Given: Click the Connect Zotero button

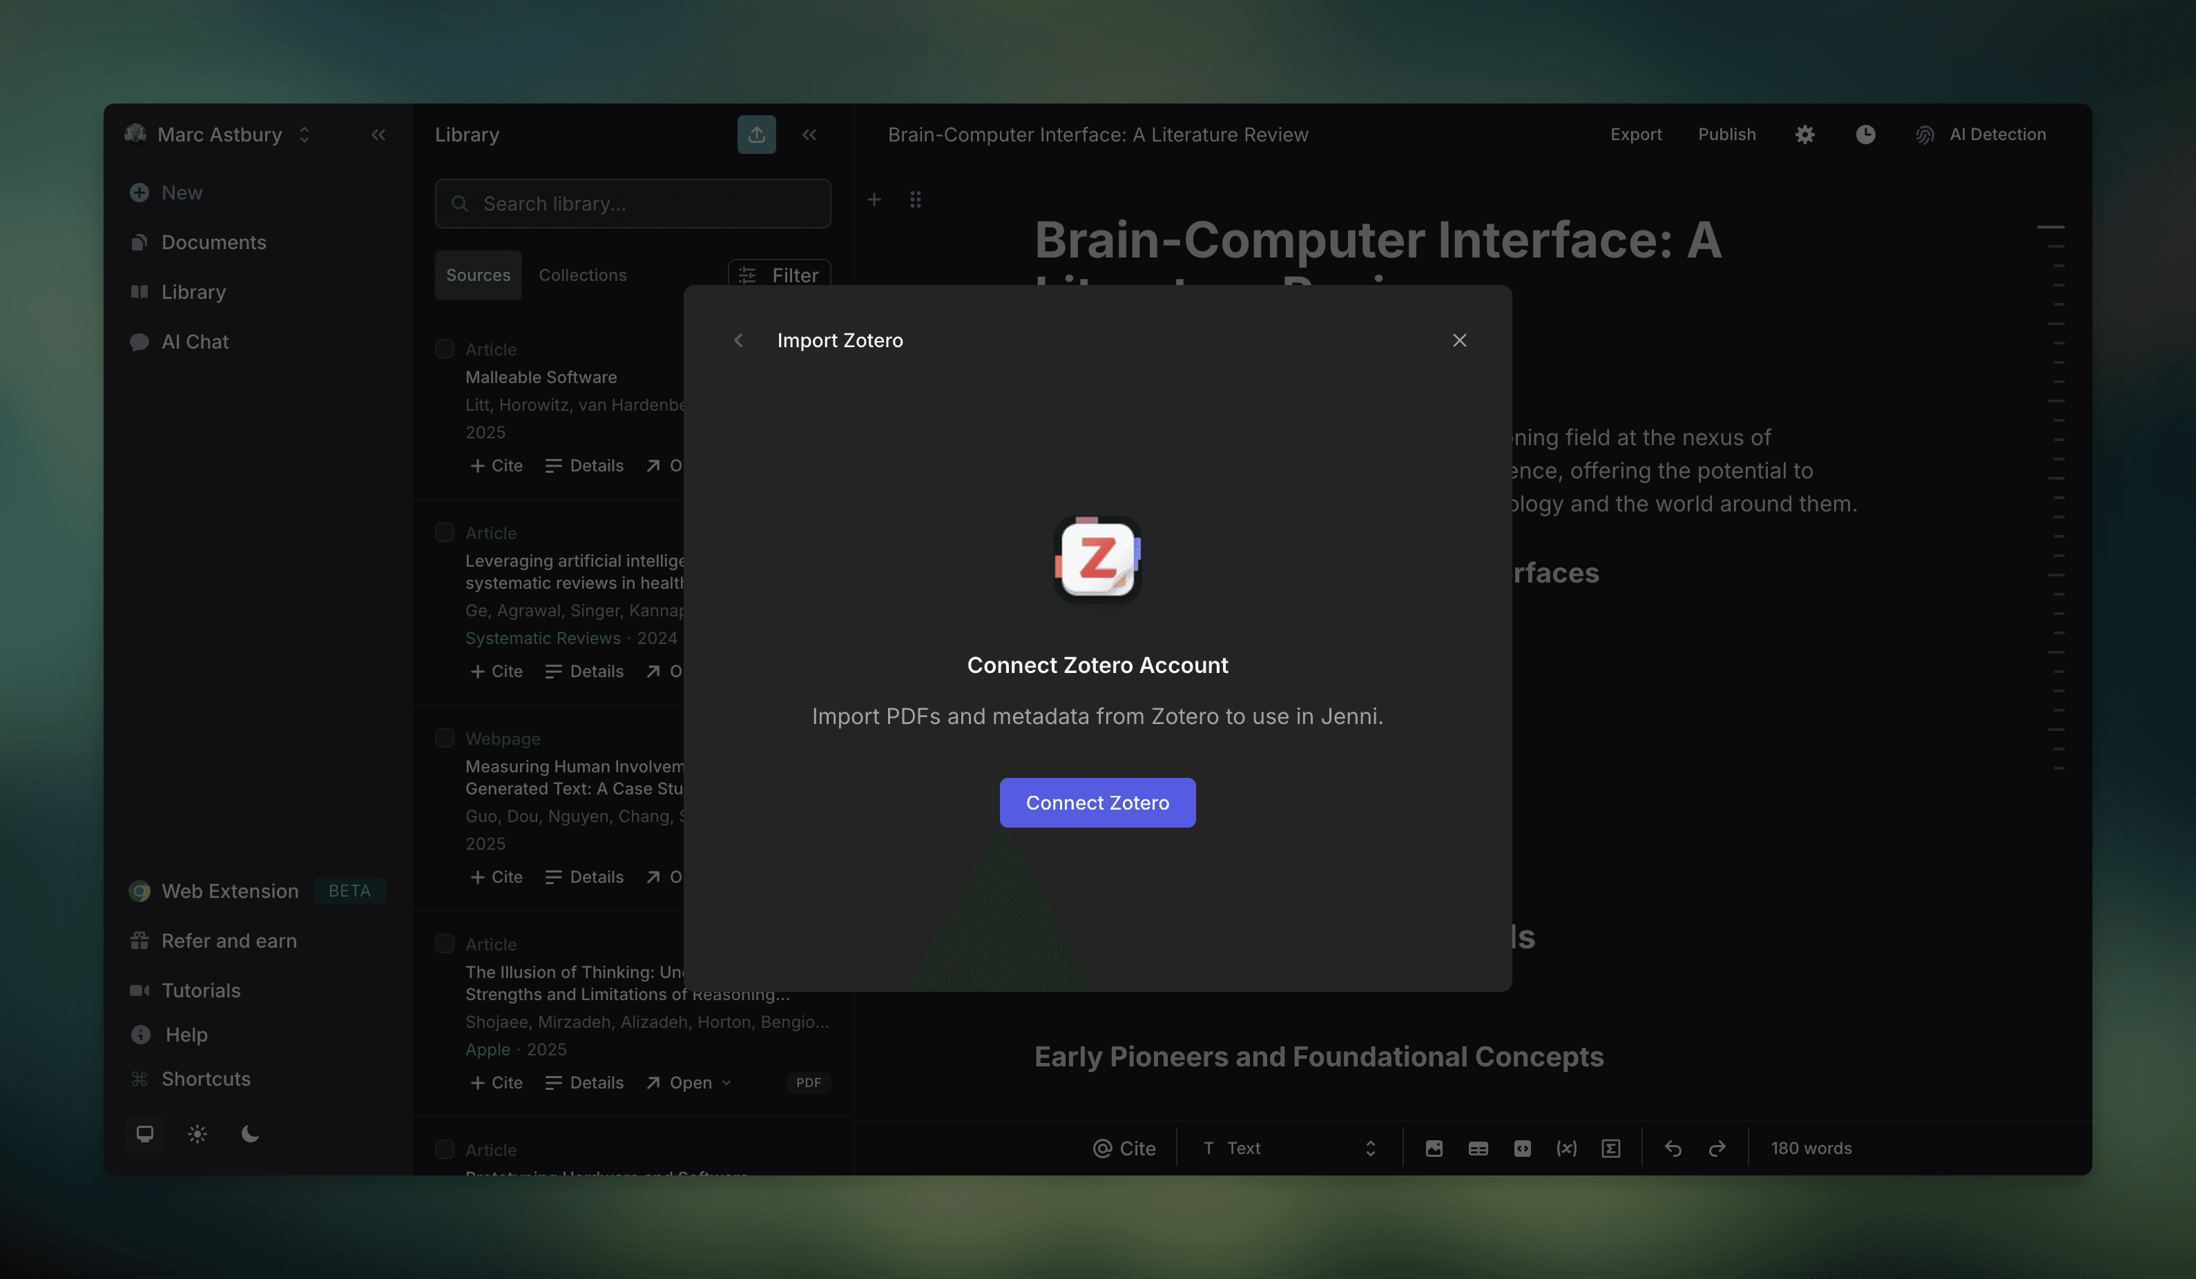Looking at the screenshot, I should (x=1097, y=803).
